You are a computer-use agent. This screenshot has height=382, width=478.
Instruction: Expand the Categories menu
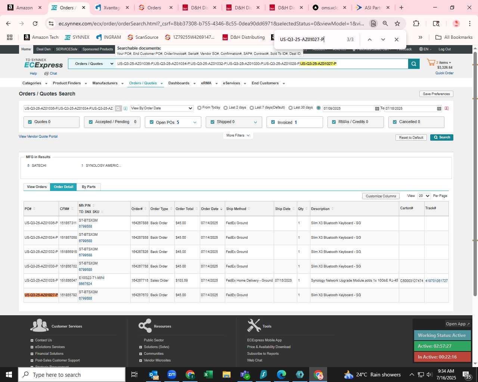[x=35, y=83]
